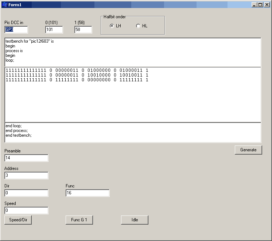Maximize the Form1 window
Screen dimensions: 272x241
[x=260, y=5]
